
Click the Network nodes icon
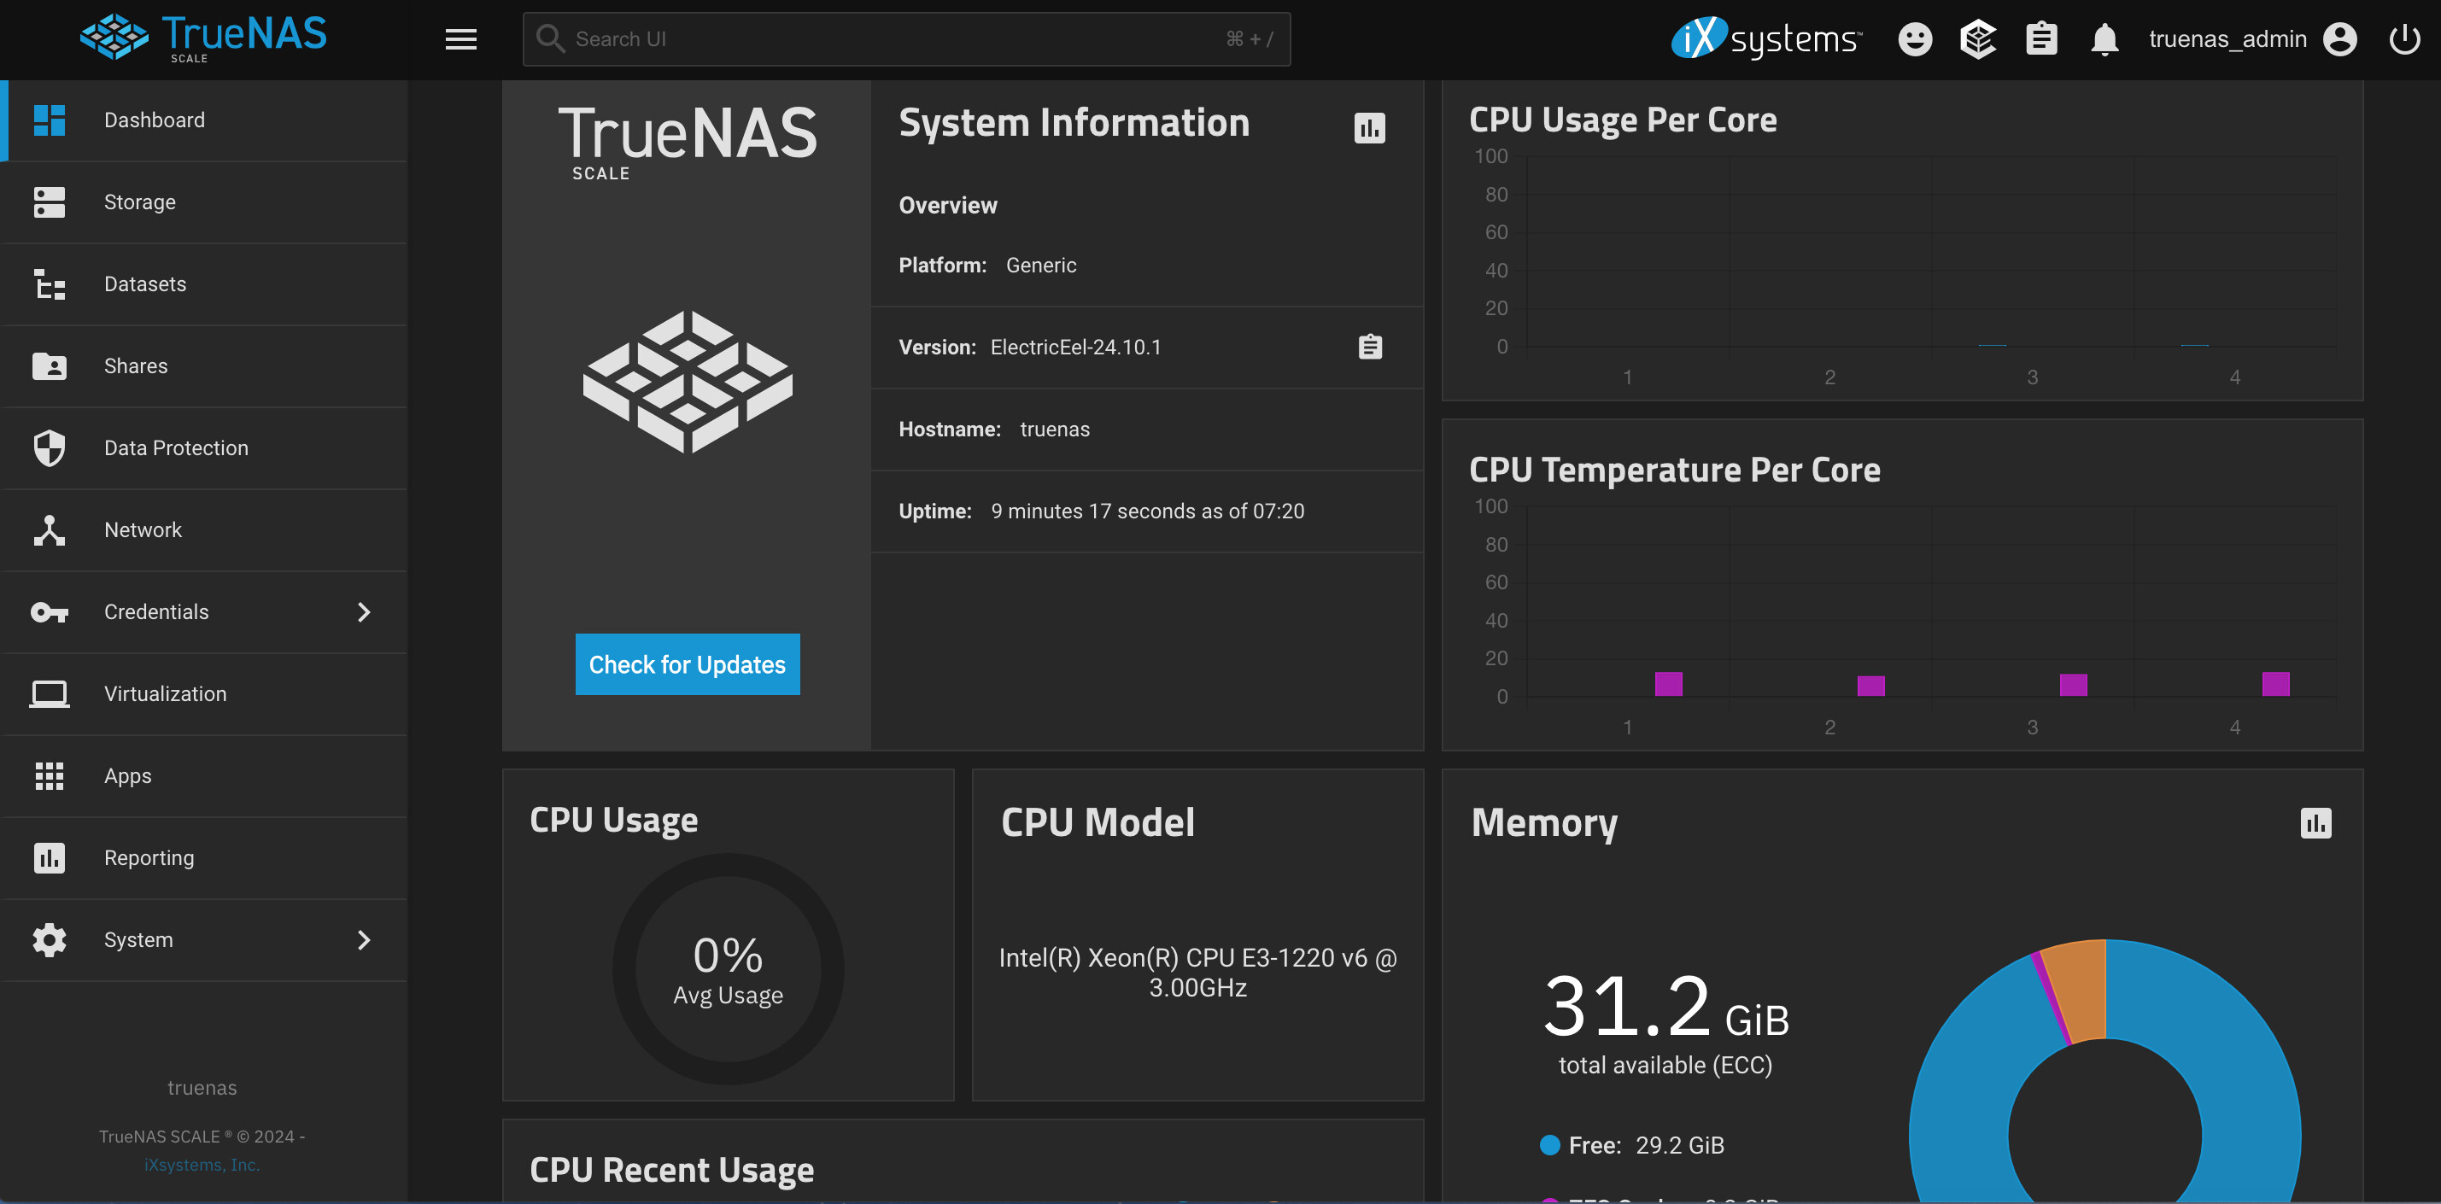[50, 529]
